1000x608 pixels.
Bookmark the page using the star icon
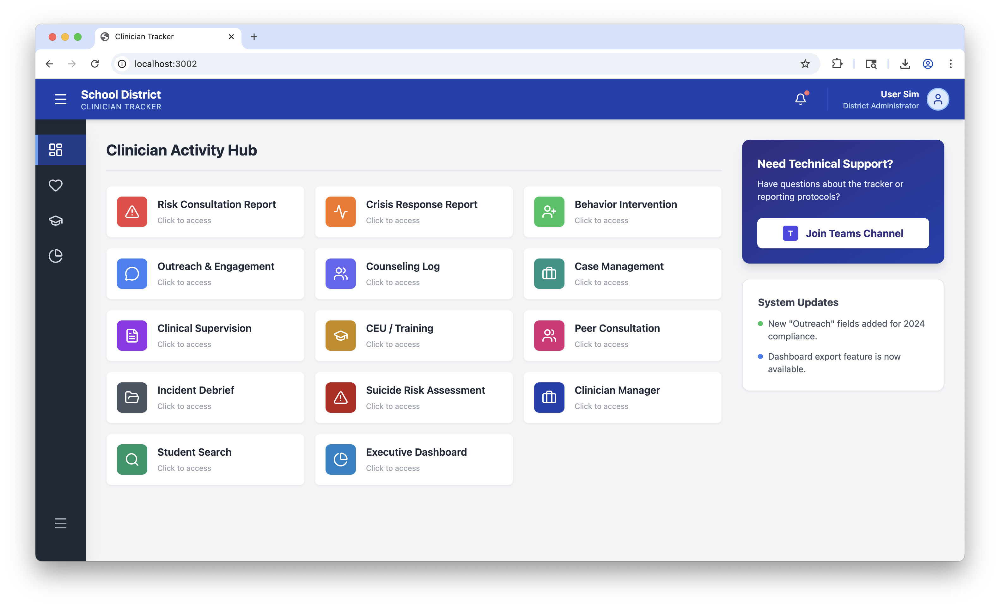point(805,64)
